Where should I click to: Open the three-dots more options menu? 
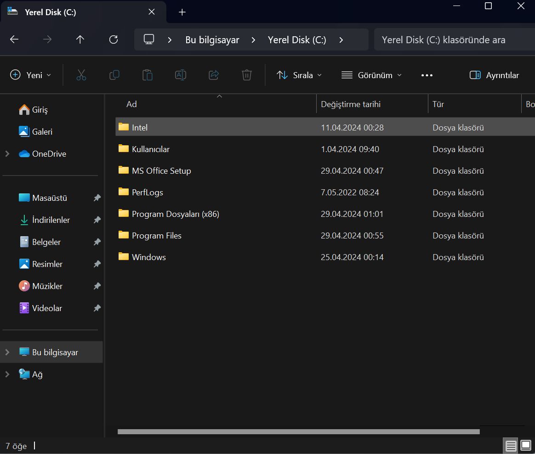(x=427, y=75)
